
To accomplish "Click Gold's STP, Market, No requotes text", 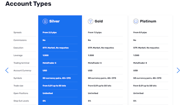I will (x=101, y=48).
